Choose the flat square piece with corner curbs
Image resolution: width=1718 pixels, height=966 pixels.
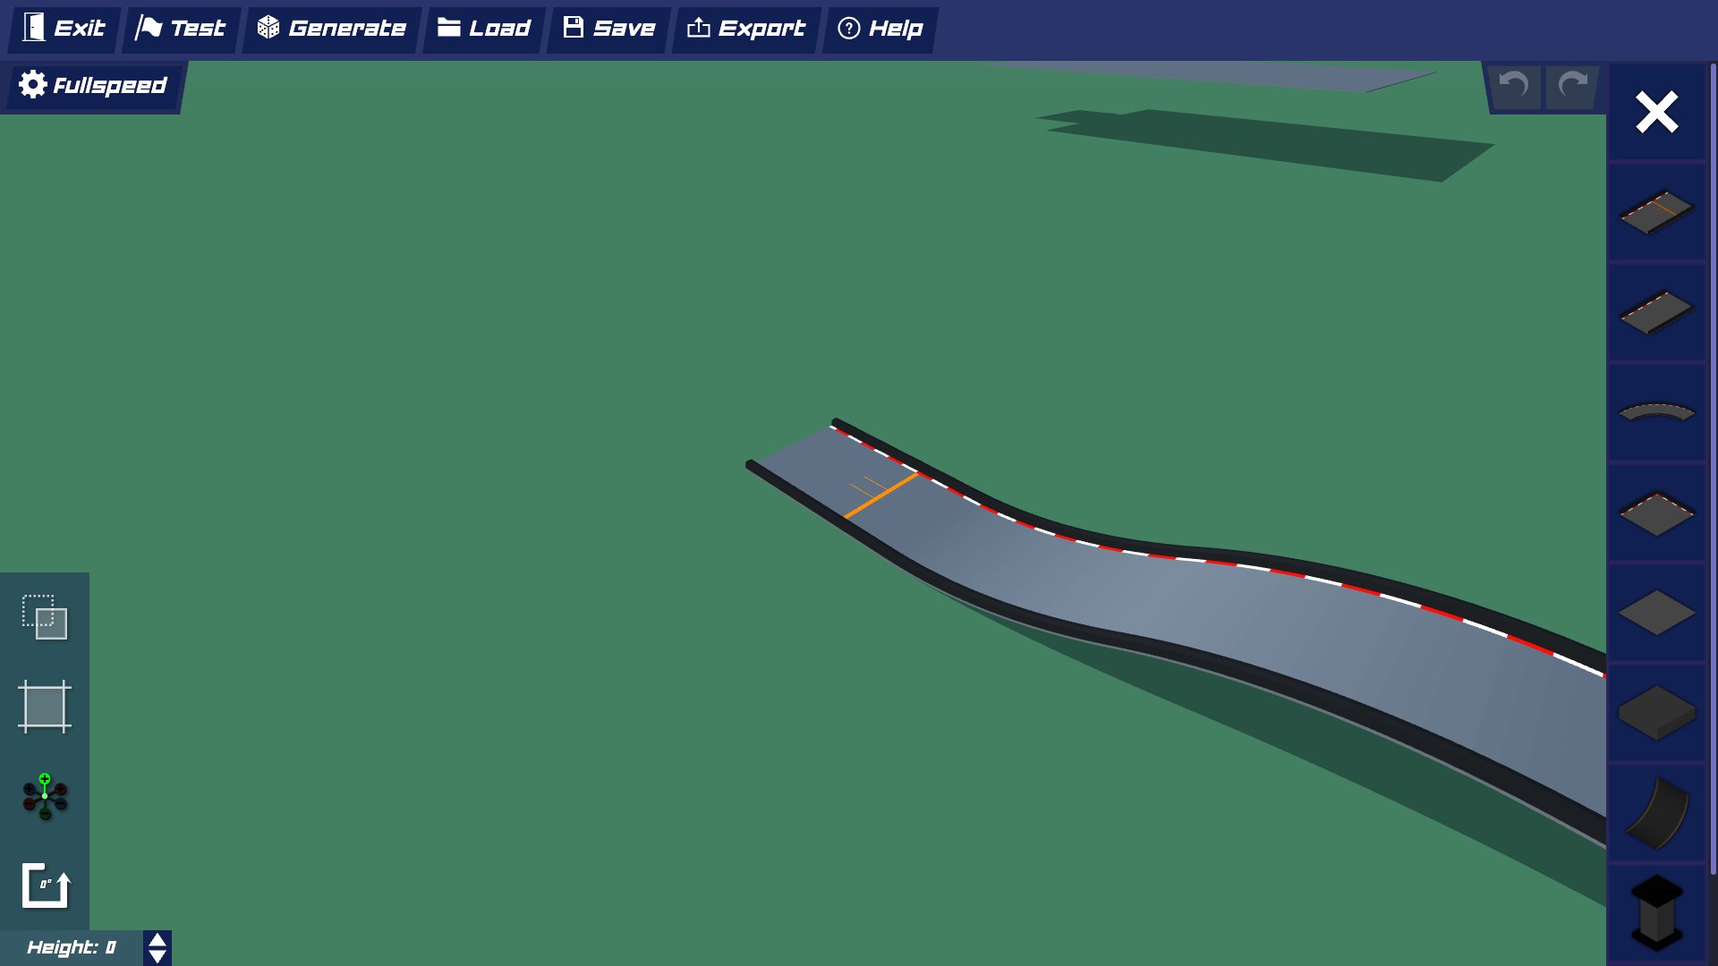pos(1656,513)
